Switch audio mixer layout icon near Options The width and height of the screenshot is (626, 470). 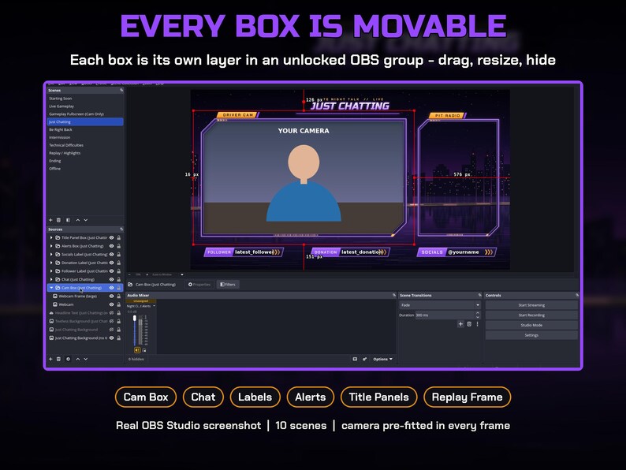click(355, 359)
